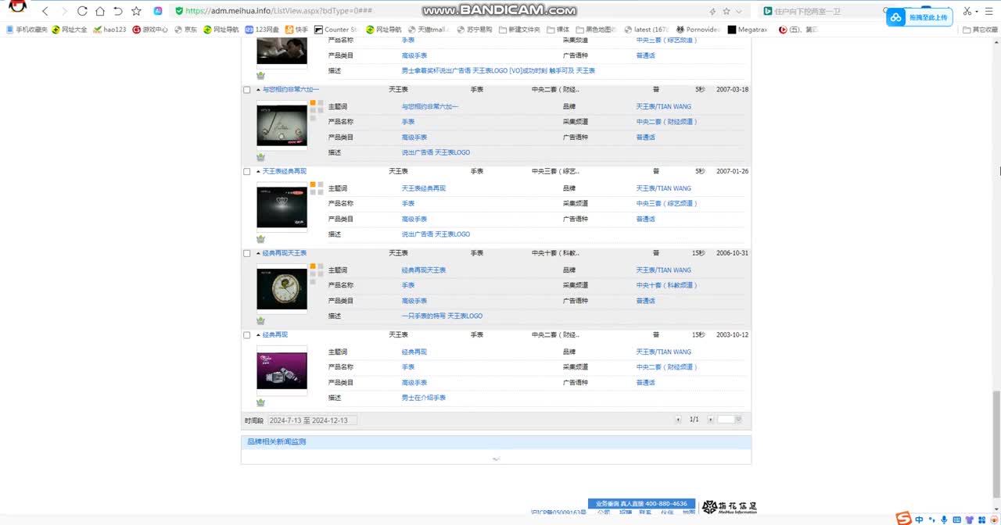
Task: Click the lightning speed-mode icon in the address bar
Action: (x=712, y=12)
